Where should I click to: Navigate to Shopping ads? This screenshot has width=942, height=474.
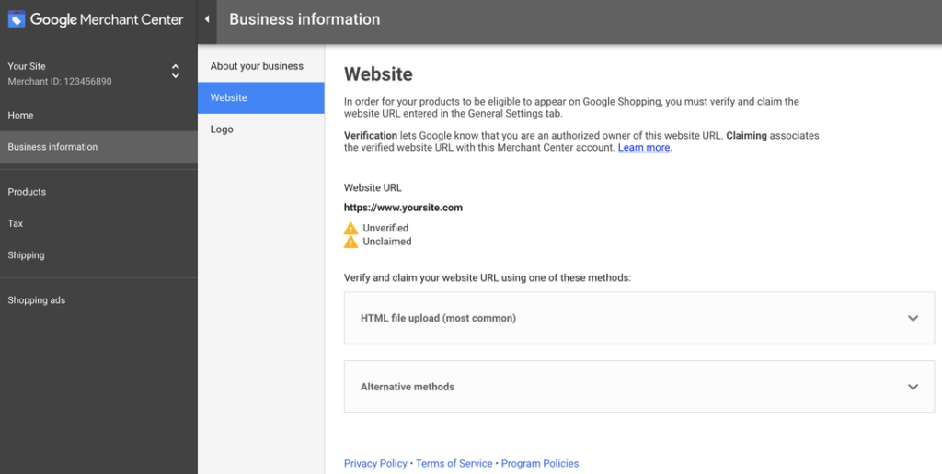37,300
